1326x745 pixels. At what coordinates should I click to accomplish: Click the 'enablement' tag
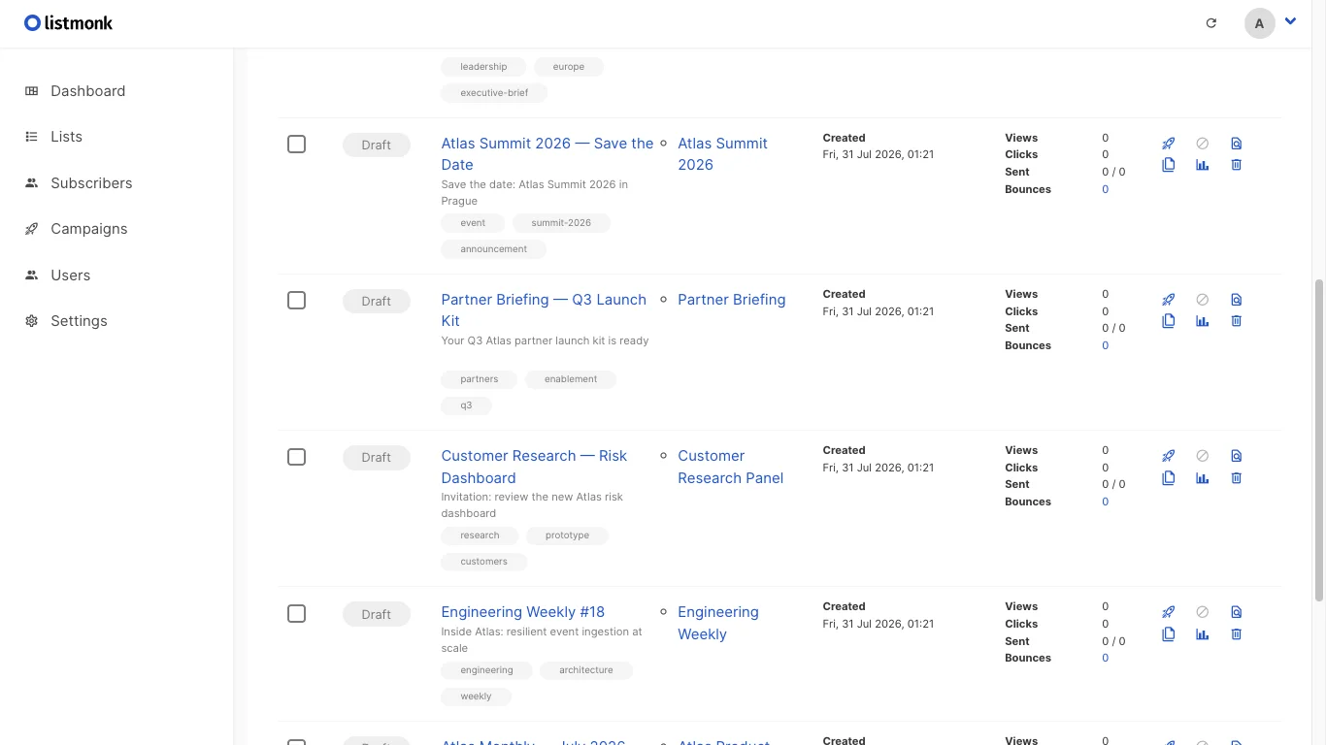point(571,379)
